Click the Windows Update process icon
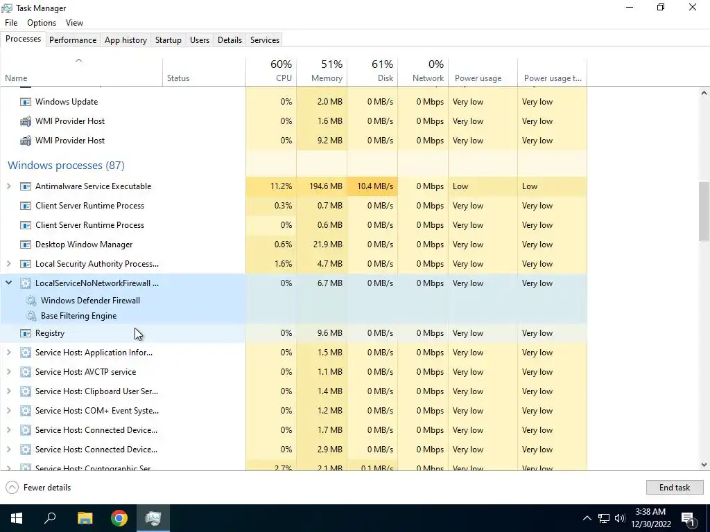710x532 pixels. coord(26,102)
